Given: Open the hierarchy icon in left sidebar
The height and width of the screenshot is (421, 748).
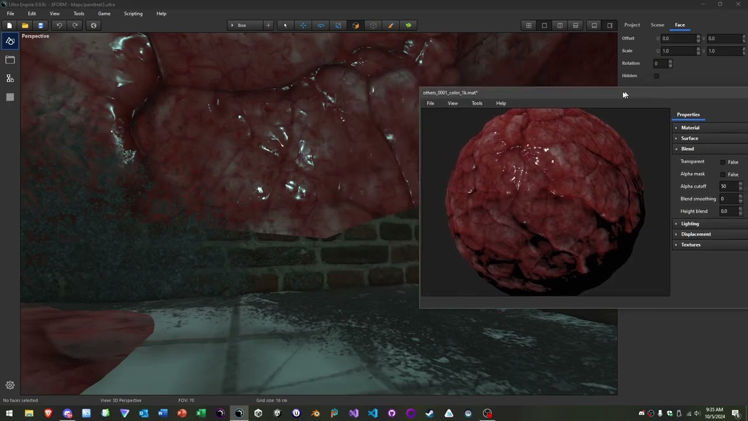Looking at the screenshot, I should 10,78.
